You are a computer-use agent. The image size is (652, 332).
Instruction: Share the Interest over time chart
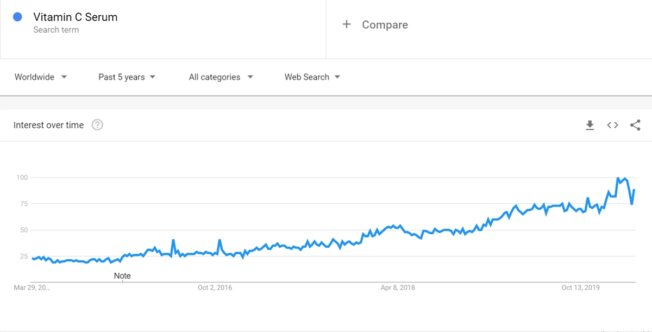pyautogui.click(x=635, y=126)
